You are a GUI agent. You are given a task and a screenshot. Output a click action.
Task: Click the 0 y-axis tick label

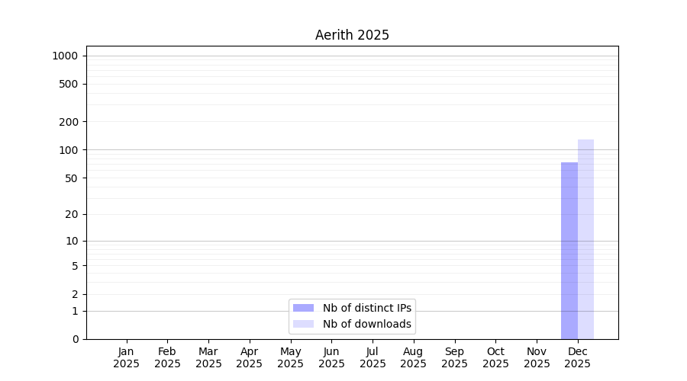pyautogui.click(x=76, y=339)
